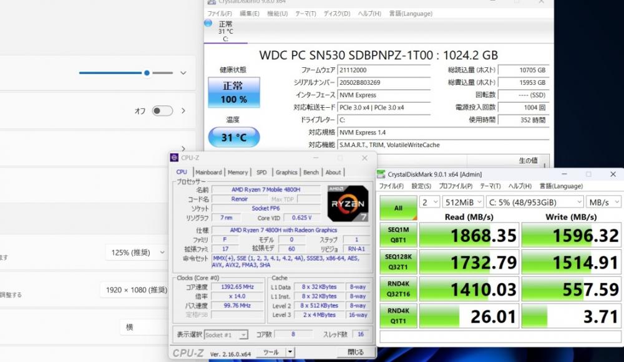
Task: Click the 10705 GB total host reads value
Action: click(524, 70)
